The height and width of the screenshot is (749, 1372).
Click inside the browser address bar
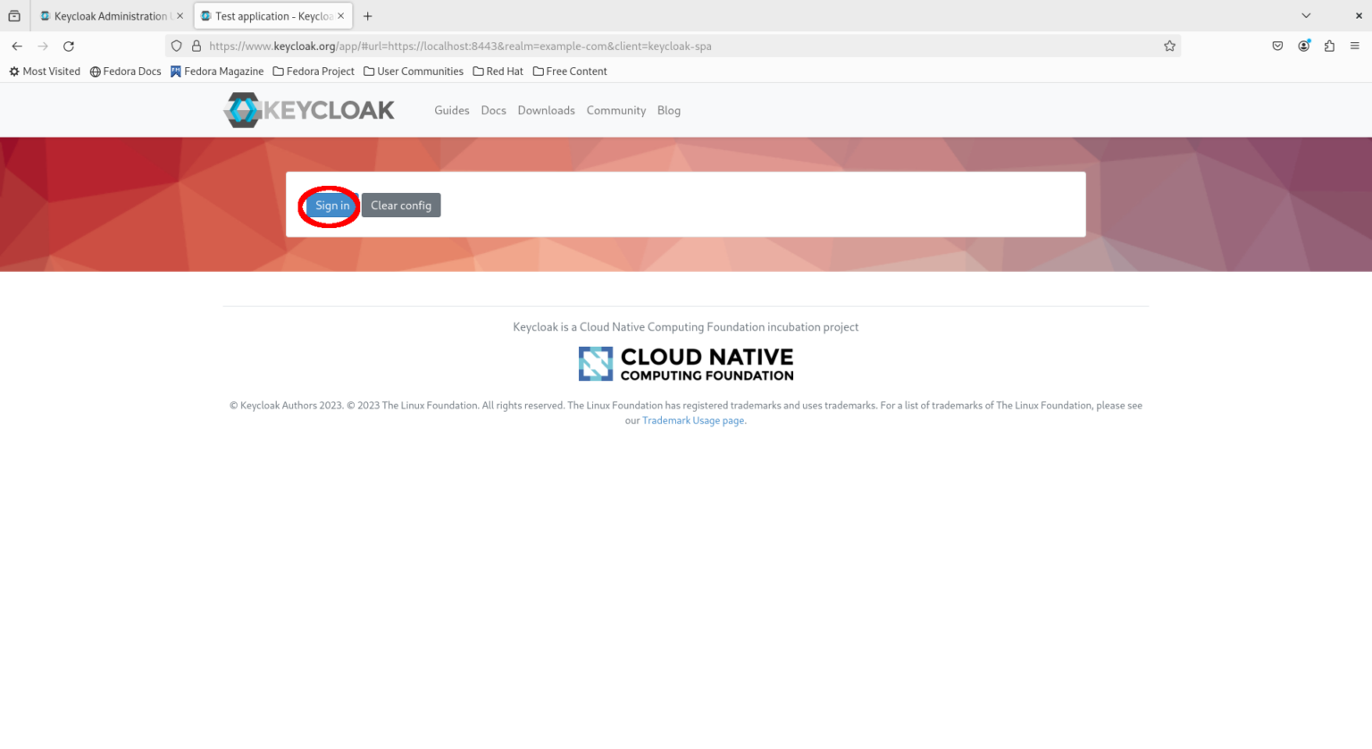pyautogui.click(x=625, y=46)
